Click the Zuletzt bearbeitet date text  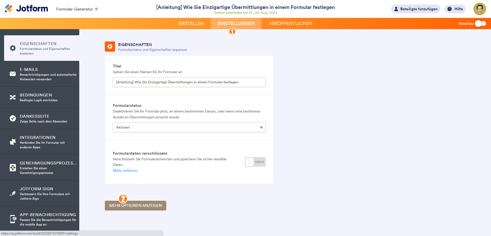click(x=245, y=13)
